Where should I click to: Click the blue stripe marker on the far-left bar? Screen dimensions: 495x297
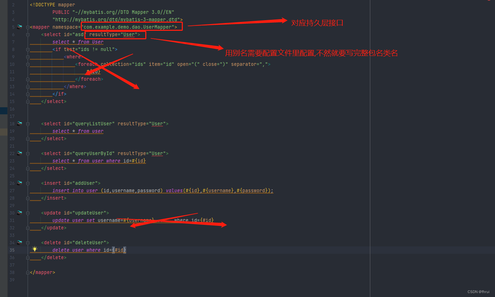[x=3, y=110]
